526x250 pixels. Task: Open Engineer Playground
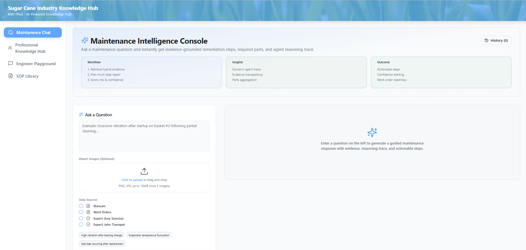pos(33,64)
